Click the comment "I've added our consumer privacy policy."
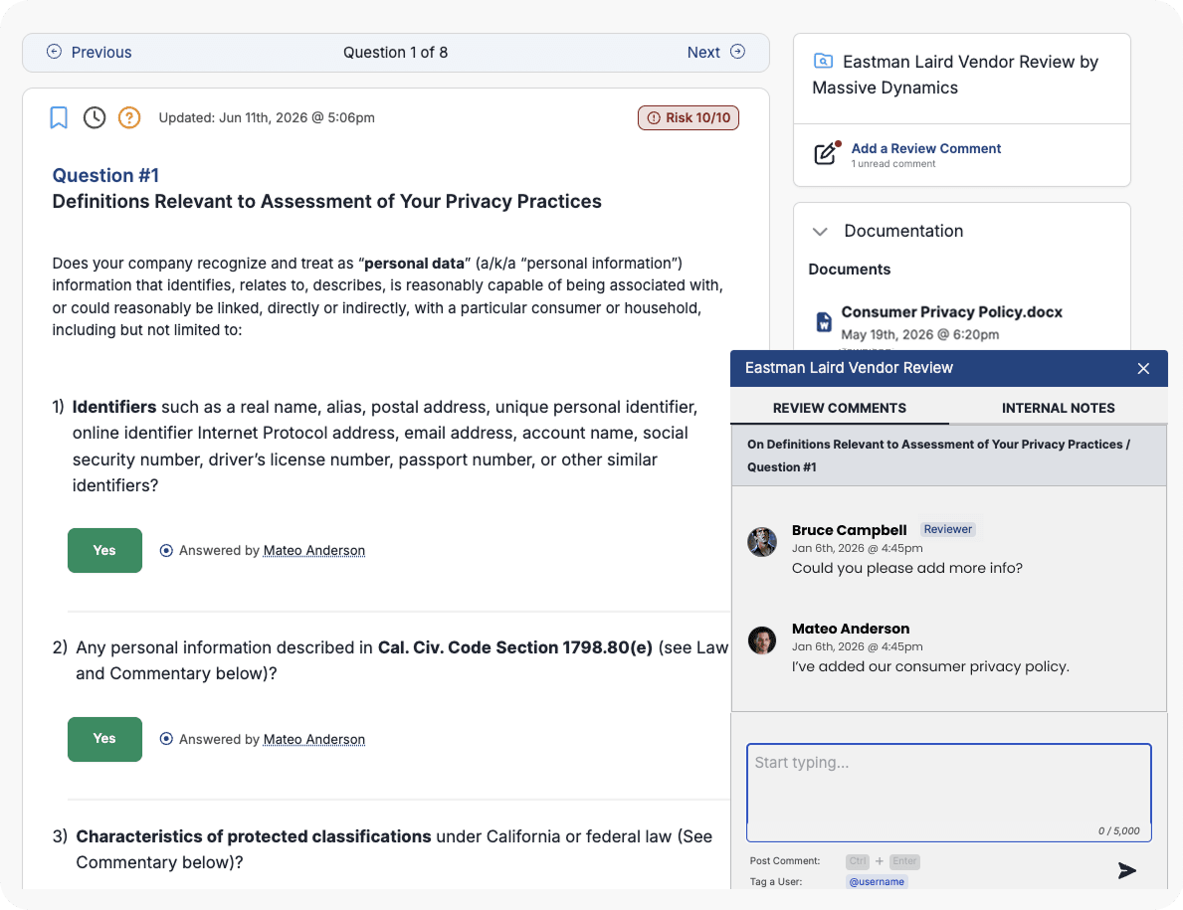Viewport: 1183px width, 910px height. pos(930,666)
